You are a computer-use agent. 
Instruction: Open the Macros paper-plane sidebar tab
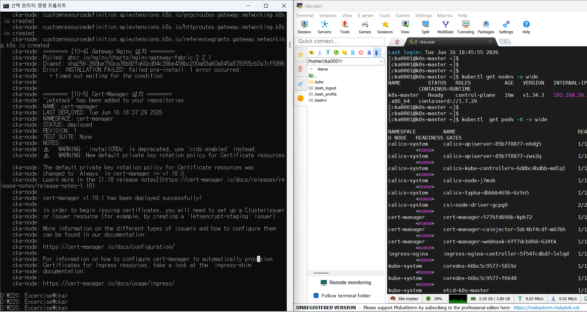point(301,84)
